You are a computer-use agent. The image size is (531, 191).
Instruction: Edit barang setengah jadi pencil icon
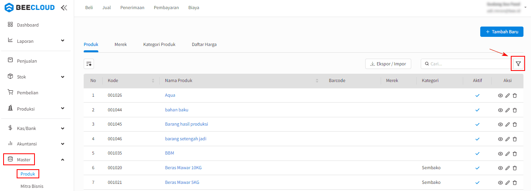[508, 139]
